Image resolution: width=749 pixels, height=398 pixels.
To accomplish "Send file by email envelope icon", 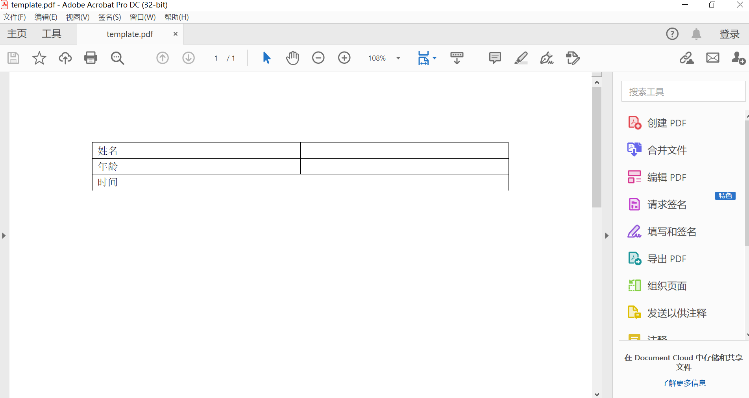I will coord(713,58).
